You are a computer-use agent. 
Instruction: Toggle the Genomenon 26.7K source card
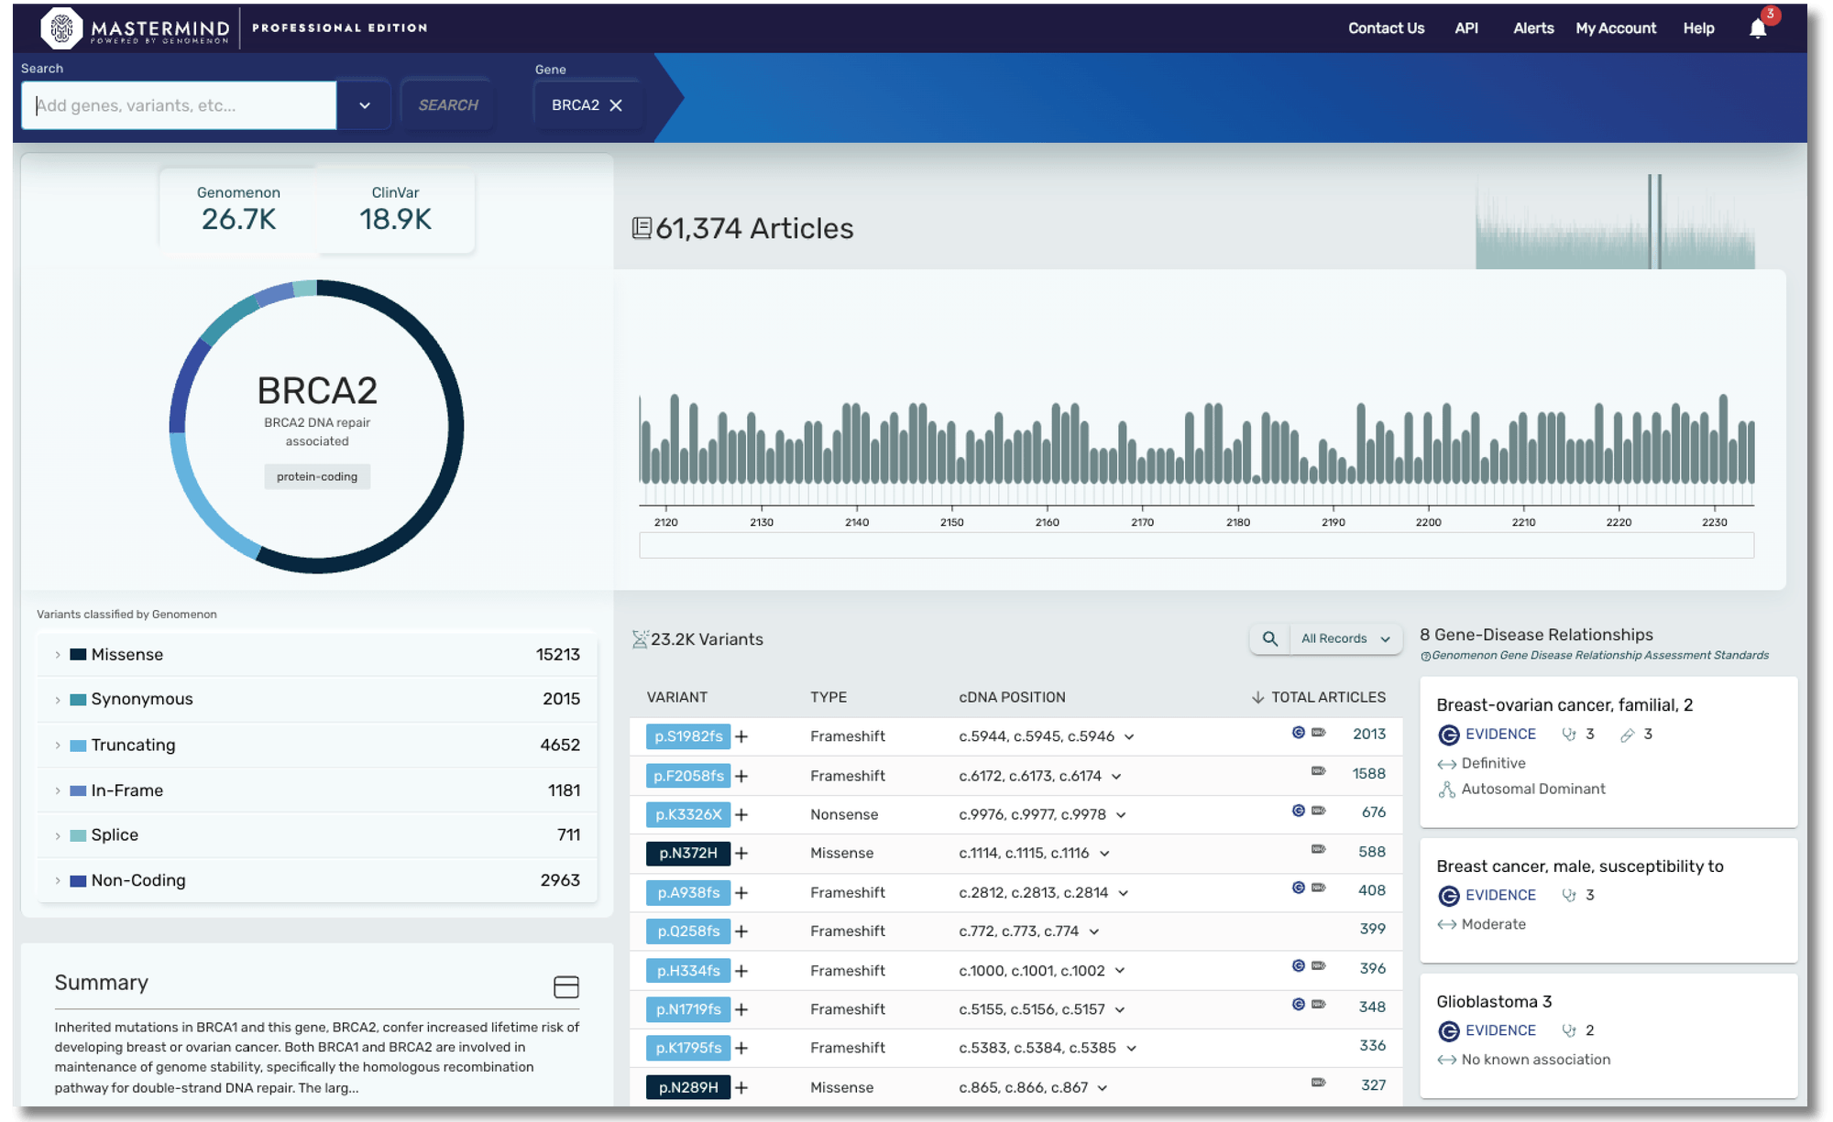(x=238, y=209)
